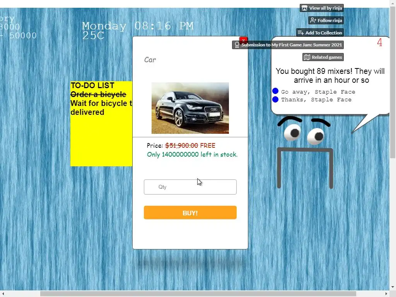Viewport: 396px width, 297px height.
Task: Click the person-plus icon in Follow rinja
Action: [313, 20]
